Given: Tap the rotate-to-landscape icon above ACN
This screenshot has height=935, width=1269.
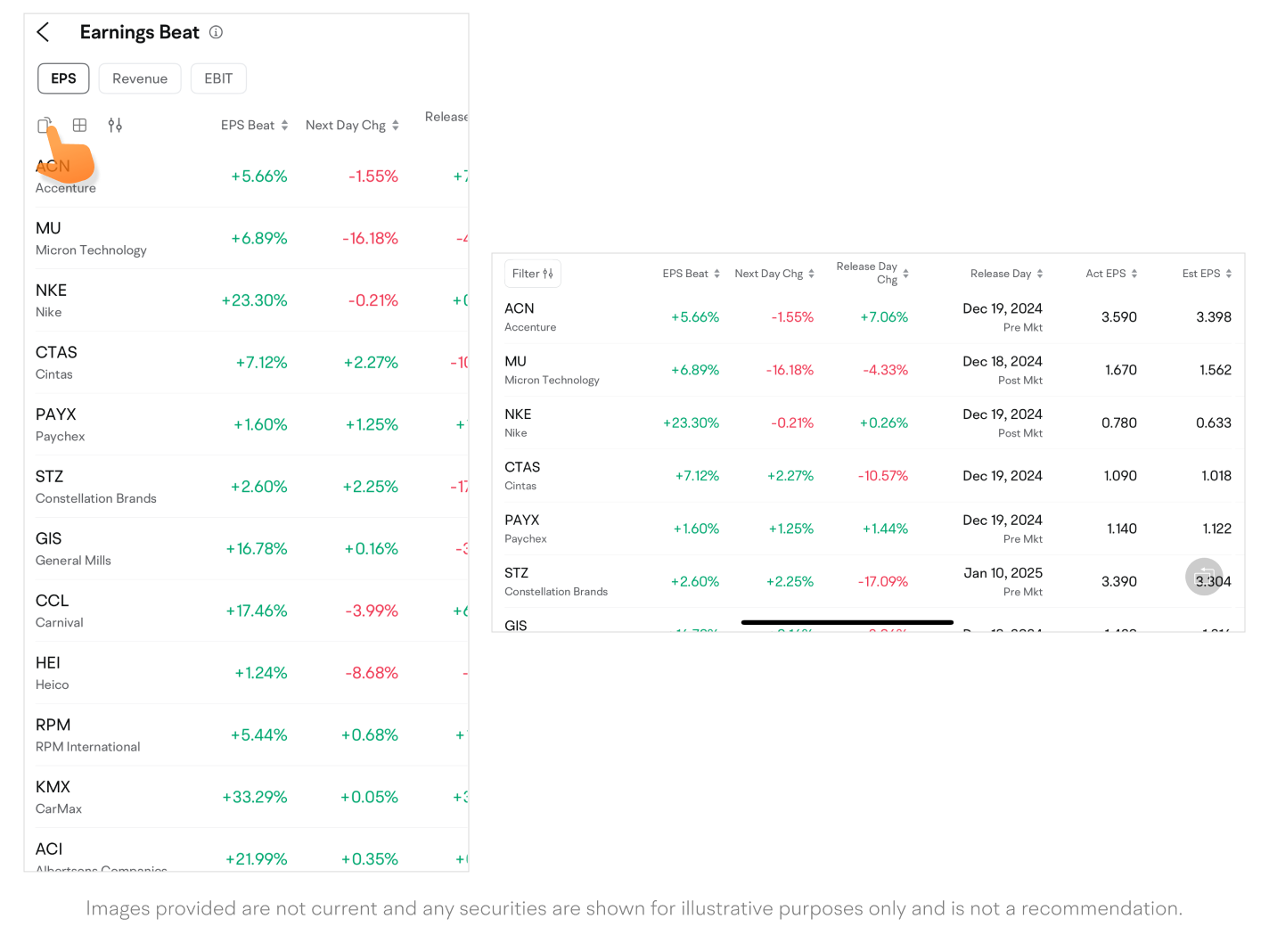Looking at the screenshot, I should [45, 126].
